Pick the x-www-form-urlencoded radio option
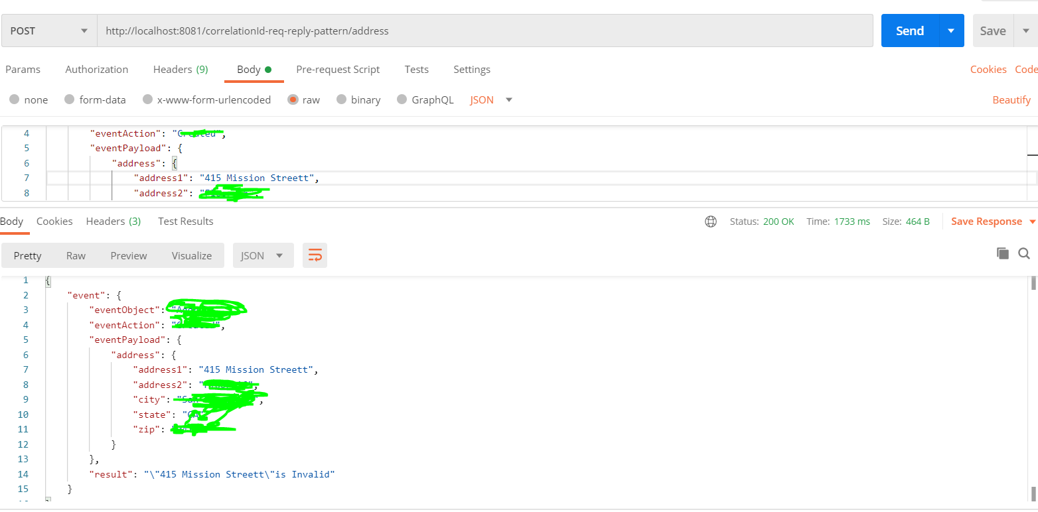Viewport: 1038px width, 512px height. [147, 99]
